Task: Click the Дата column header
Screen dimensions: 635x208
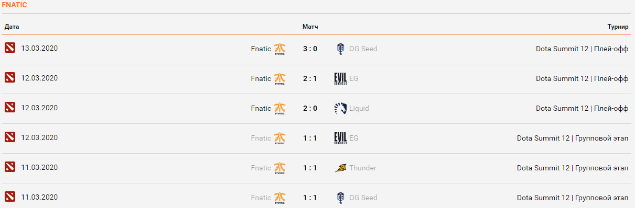Action: pos(12,27)
